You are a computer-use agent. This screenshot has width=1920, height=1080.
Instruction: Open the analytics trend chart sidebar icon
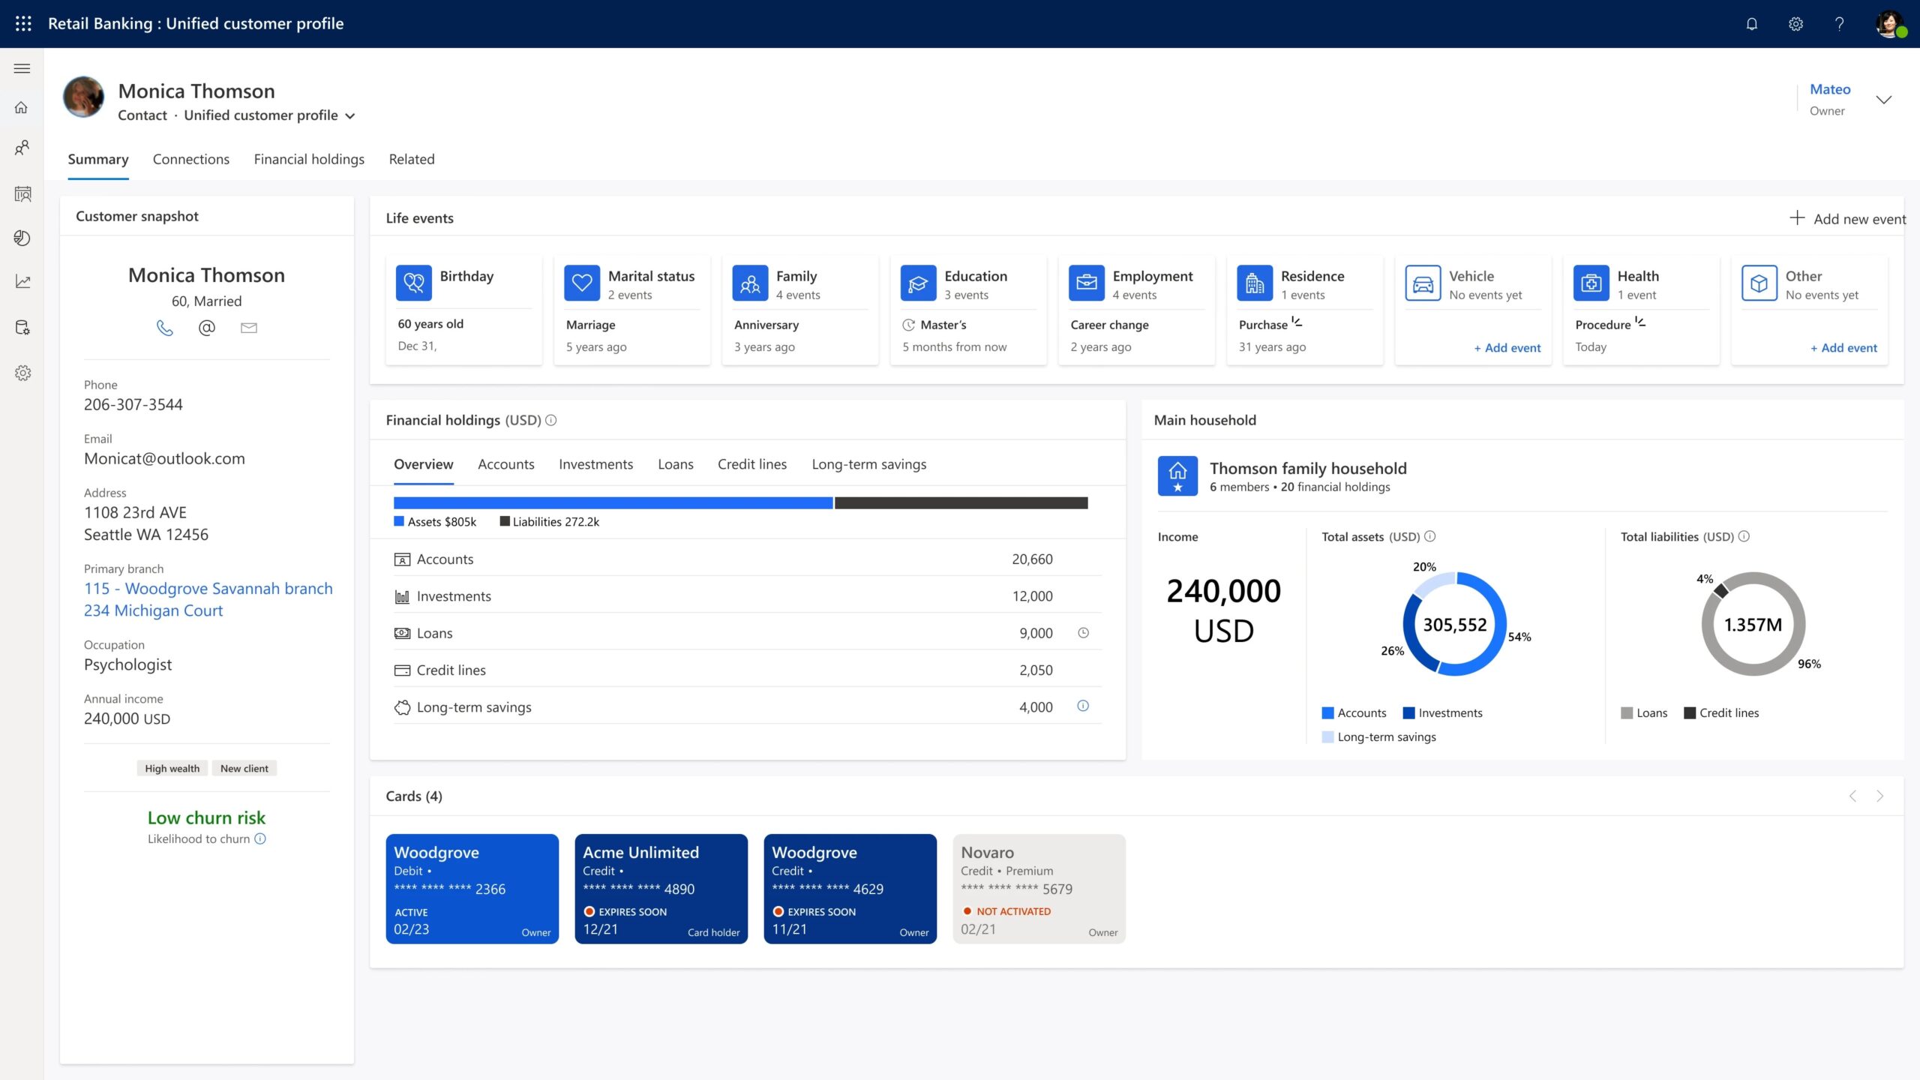pos(22,281)
